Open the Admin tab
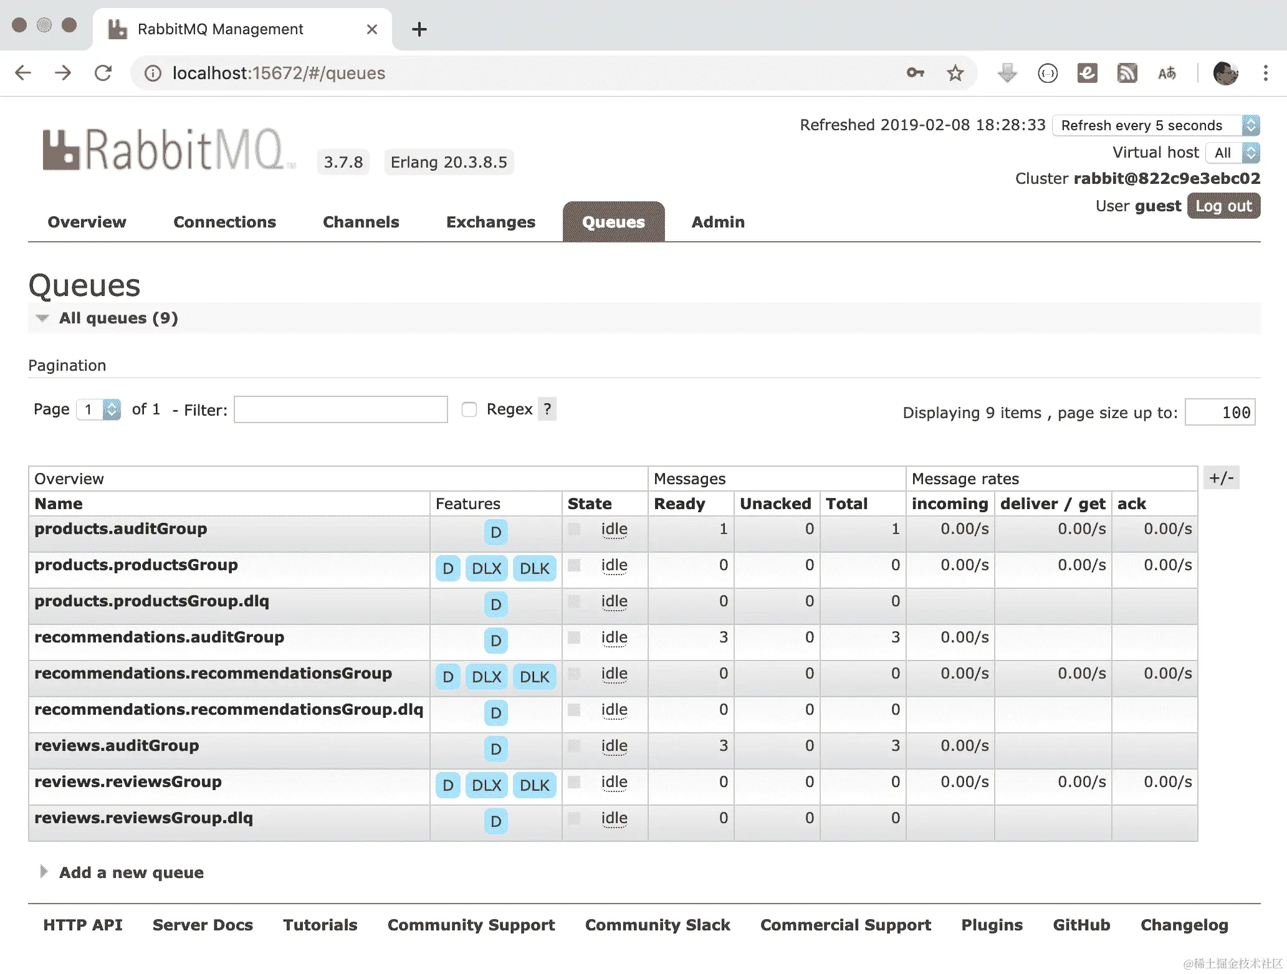The height and width of the screenshot is (974, 1287). point(717,222)
